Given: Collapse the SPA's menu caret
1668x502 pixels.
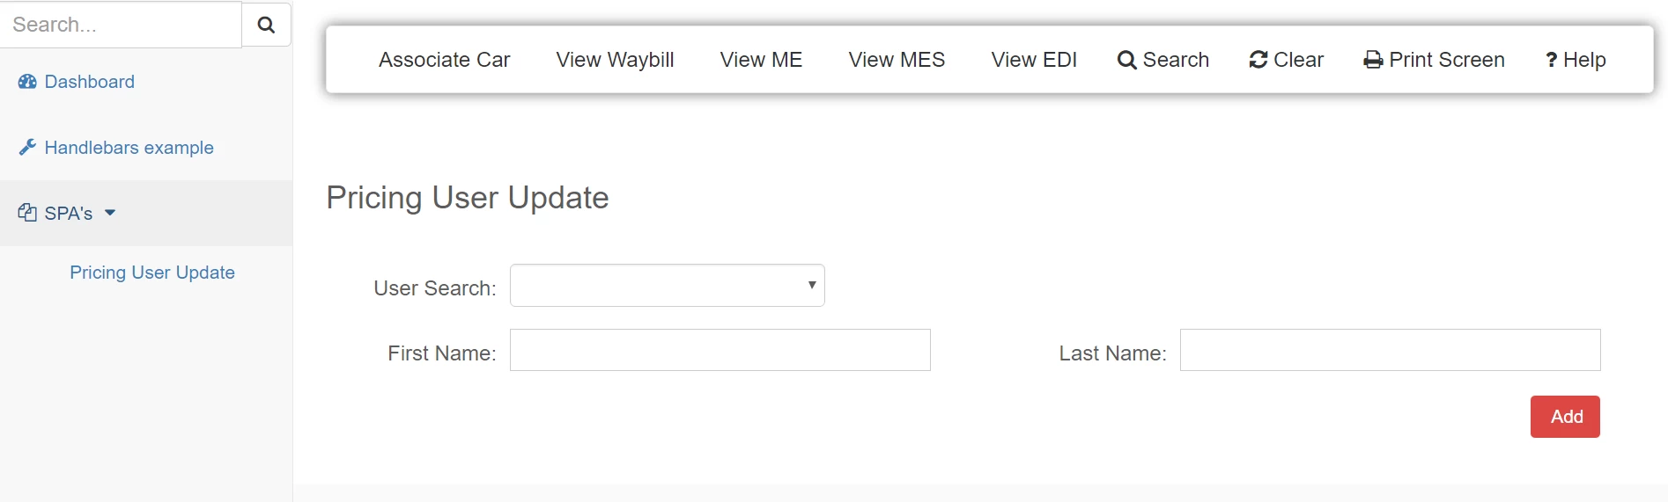Looking at the screenshot, I should coord(110,213).
